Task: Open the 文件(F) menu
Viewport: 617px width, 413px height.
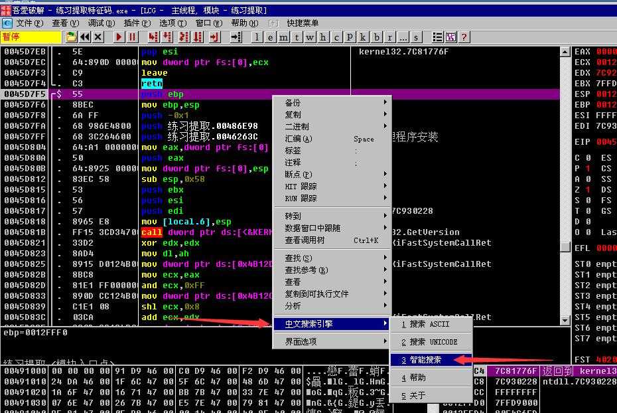Action: [x=29, y=23]
